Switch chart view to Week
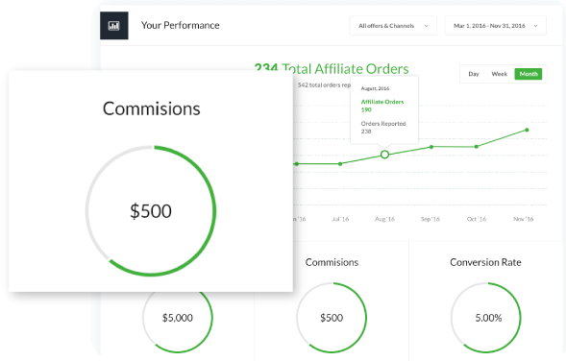This screenshot has height=361, width=566. [x=500, y=74]
